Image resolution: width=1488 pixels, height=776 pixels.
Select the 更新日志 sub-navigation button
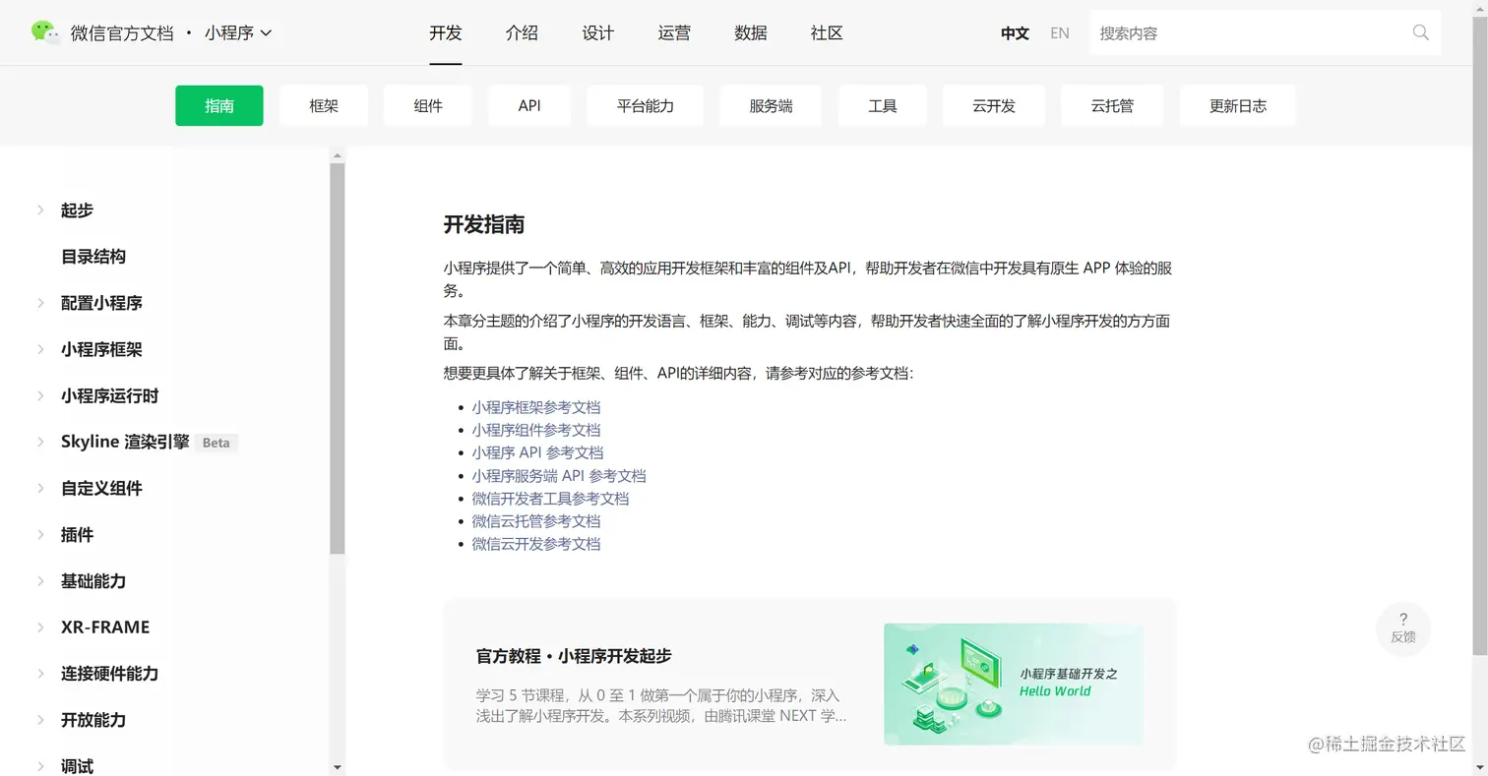click(x=1238, y=105)
